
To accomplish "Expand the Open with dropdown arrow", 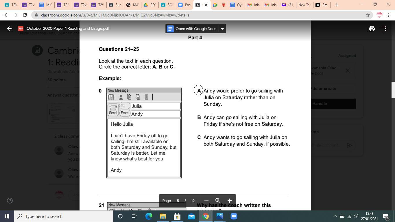I will tap(222, 29).
